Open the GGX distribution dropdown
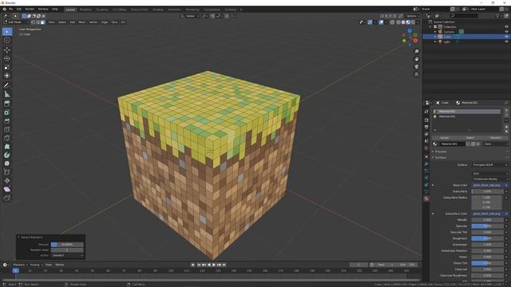This screenshot has height=287, width=511. click(x=489, y=174)
